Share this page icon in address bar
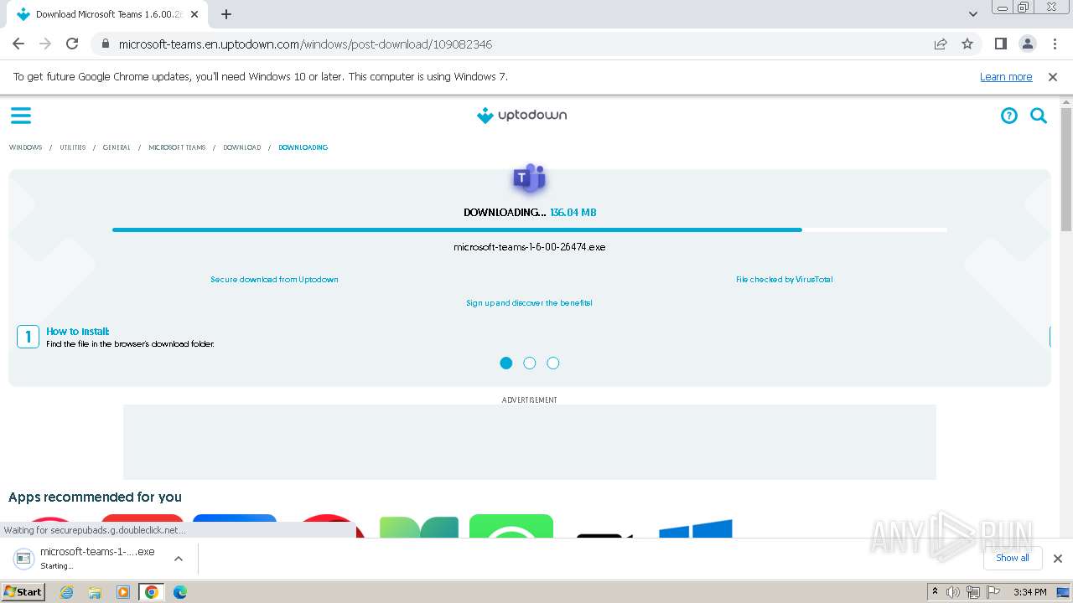The width and height of the screenshot is (1073, 603). click(x=941, y=44)
